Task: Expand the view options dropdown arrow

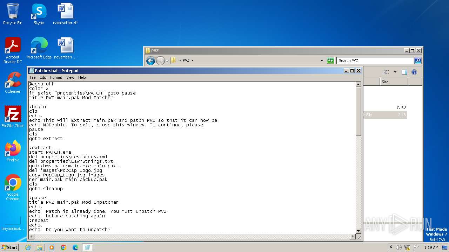Action: coord(395,72)
